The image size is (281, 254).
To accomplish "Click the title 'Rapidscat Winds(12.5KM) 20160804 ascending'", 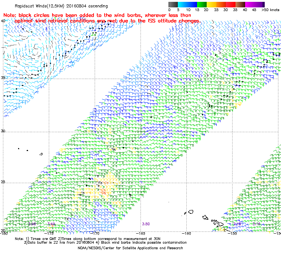I will (x=61, y=6).
